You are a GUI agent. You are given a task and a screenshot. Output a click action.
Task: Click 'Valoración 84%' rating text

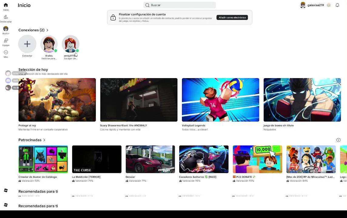(298, 181)
